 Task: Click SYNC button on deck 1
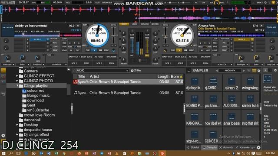pos(106,50)
